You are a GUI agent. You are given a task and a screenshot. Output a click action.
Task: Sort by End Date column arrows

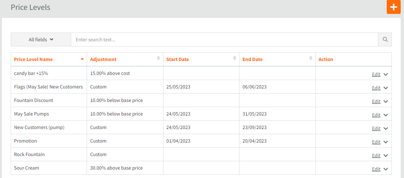pos(311,58)
